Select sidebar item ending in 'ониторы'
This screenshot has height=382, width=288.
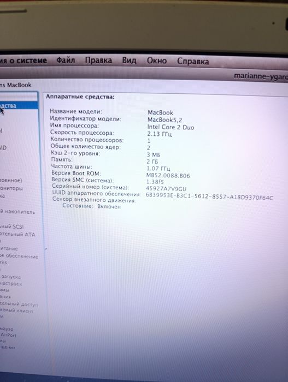(11, 188)
